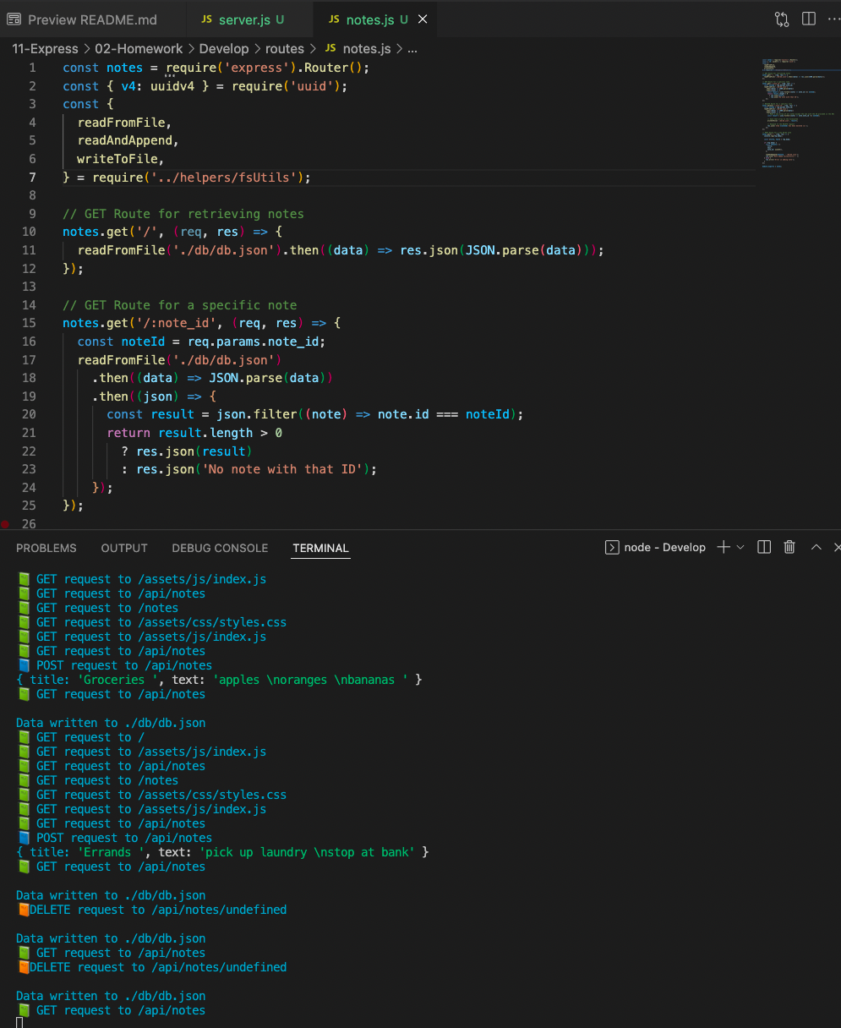Click 'result.length' on line 21
This screenshot has width=841, height=1028.
pyautogui.click(x=205, y=433)
